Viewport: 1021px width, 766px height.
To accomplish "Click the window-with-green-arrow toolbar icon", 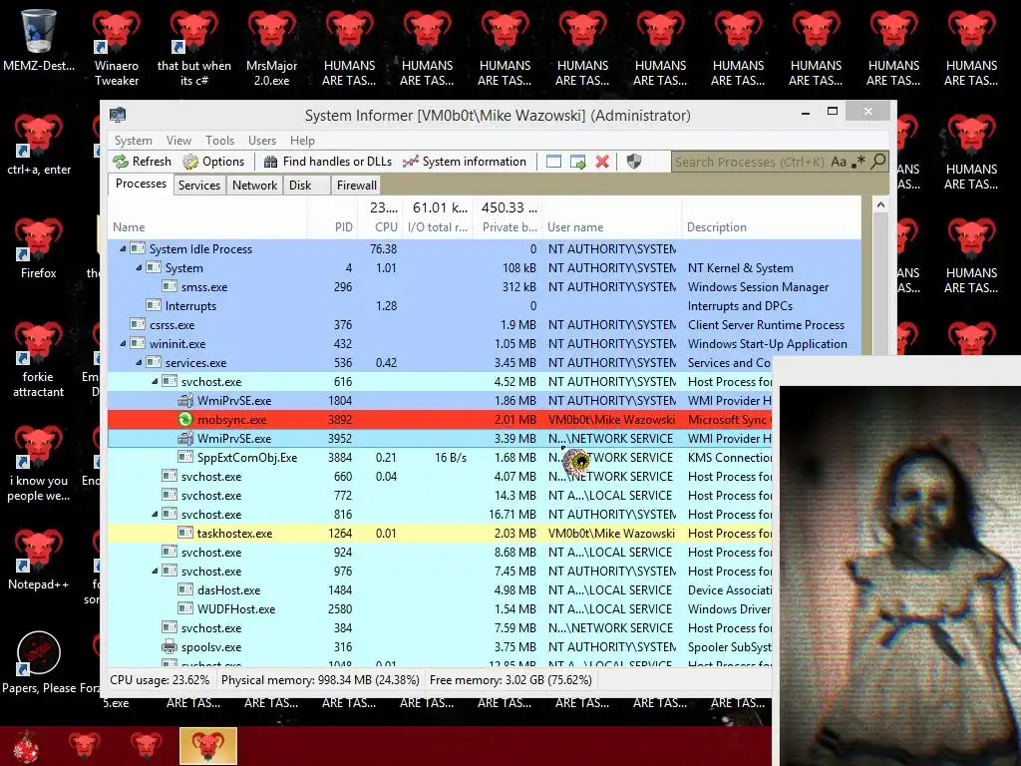I will click(578, 162).
